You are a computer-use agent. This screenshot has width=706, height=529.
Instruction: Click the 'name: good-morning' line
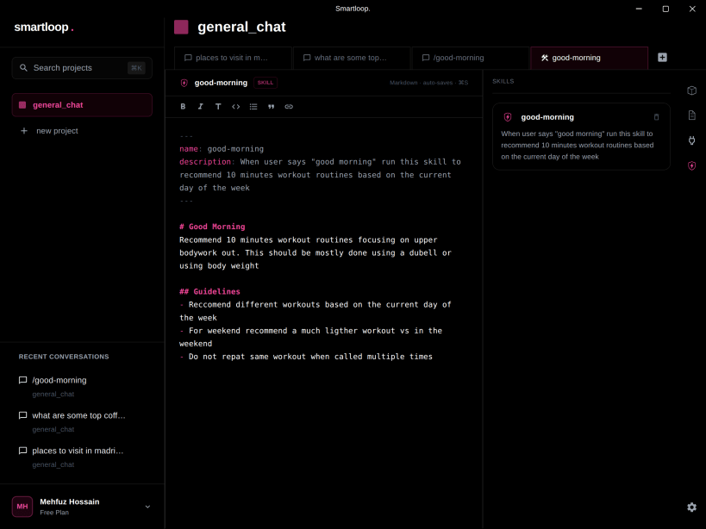click(x=222, y=149)
